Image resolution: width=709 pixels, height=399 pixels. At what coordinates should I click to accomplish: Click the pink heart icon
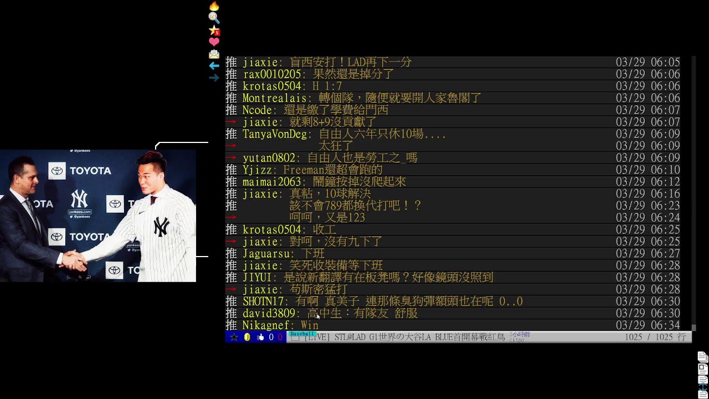(x=214, y=42)
